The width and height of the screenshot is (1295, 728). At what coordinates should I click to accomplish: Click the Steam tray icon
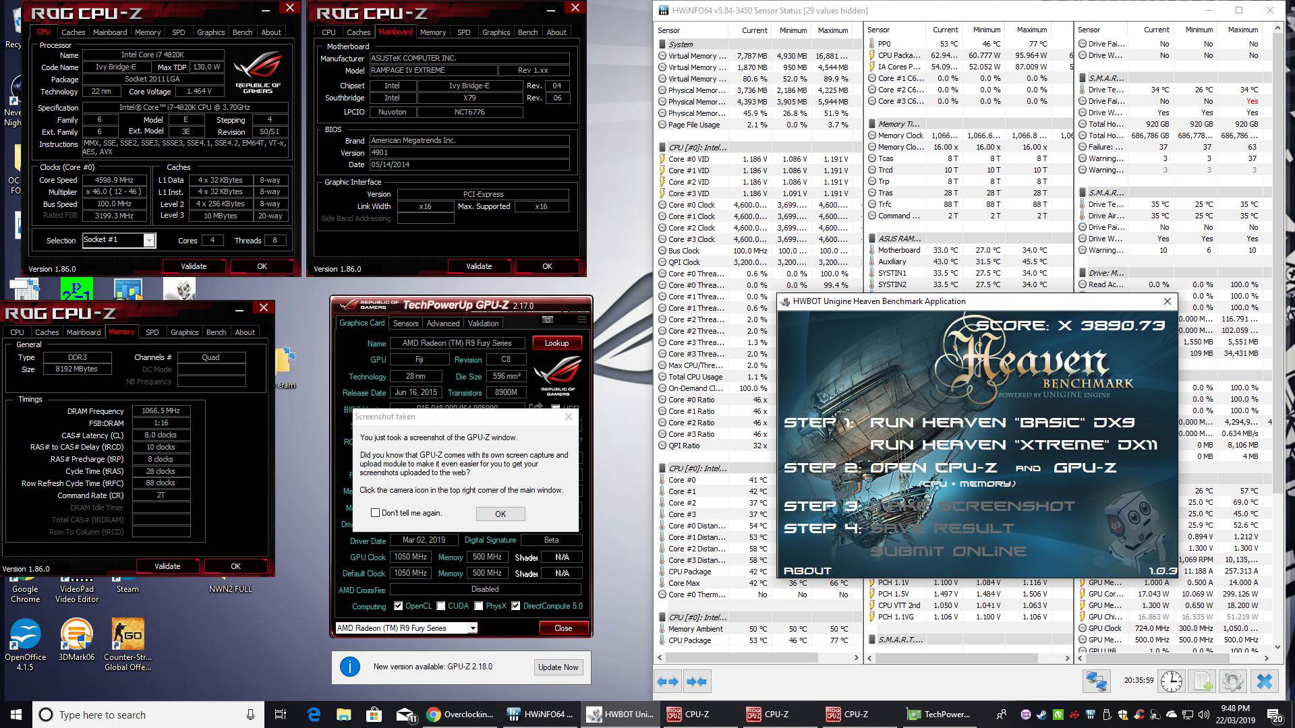pos(1042,715)
